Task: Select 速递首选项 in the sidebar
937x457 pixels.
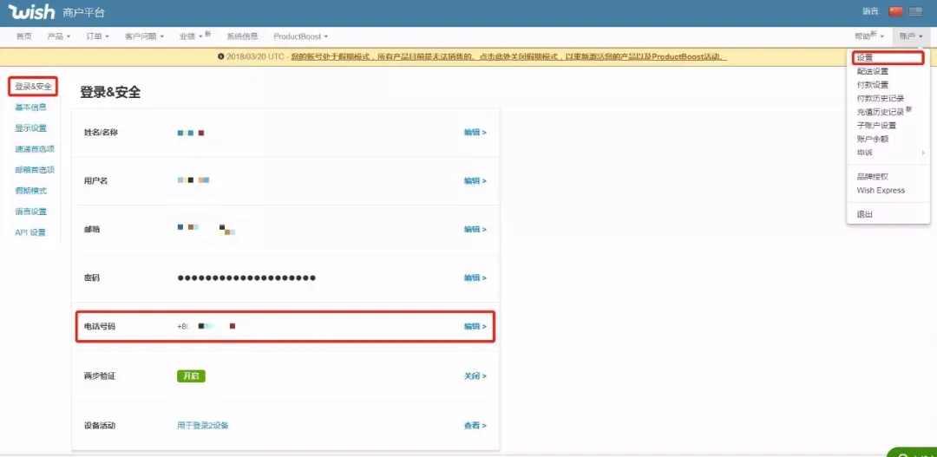Action: pyautogui.click(x=35, y=149)
